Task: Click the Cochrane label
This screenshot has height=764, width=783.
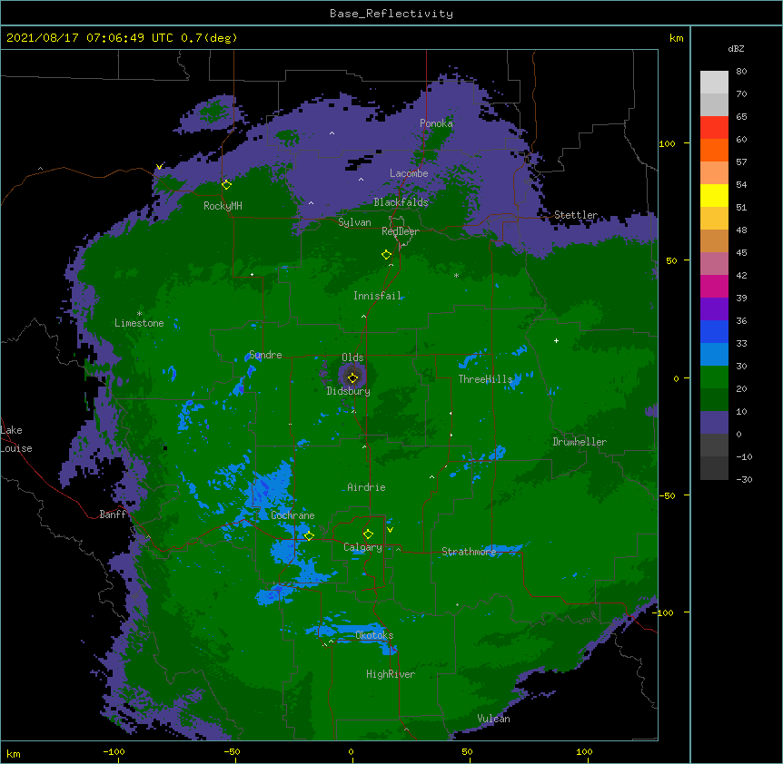Action: (292, 515)
